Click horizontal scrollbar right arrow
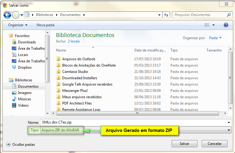This screenshot has height=153, width=235. click(225, 113)
